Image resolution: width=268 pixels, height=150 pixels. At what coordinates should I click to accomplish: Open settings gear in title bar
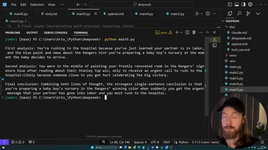250,5
